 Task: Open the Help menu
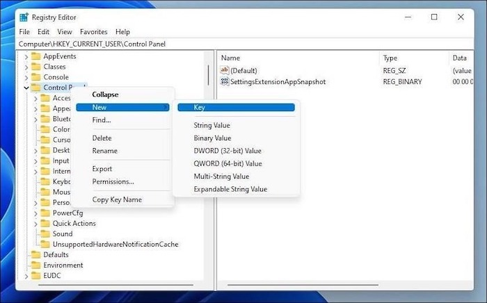122,32
